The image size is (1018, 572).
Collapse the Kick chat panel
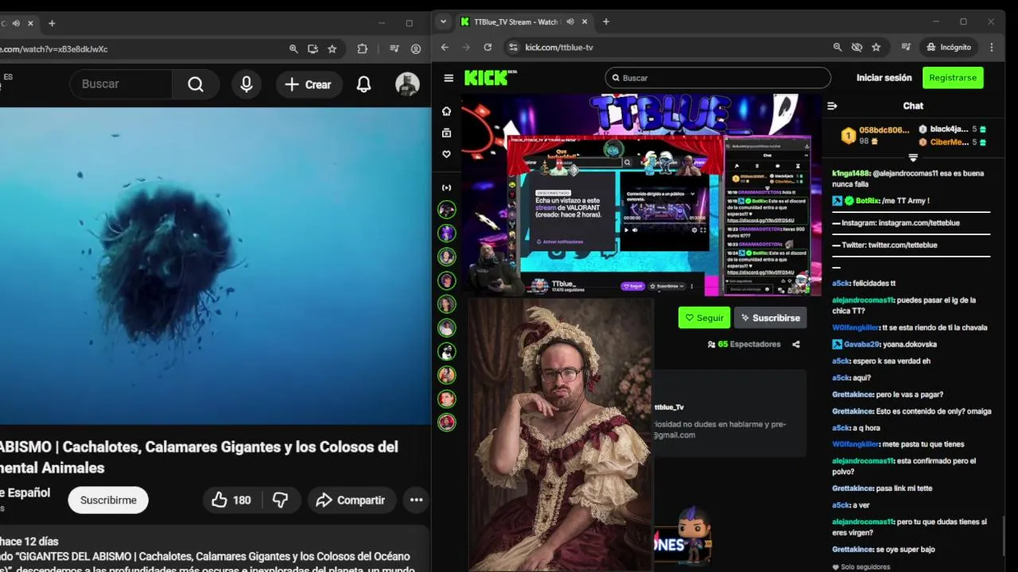coord(832,106)
